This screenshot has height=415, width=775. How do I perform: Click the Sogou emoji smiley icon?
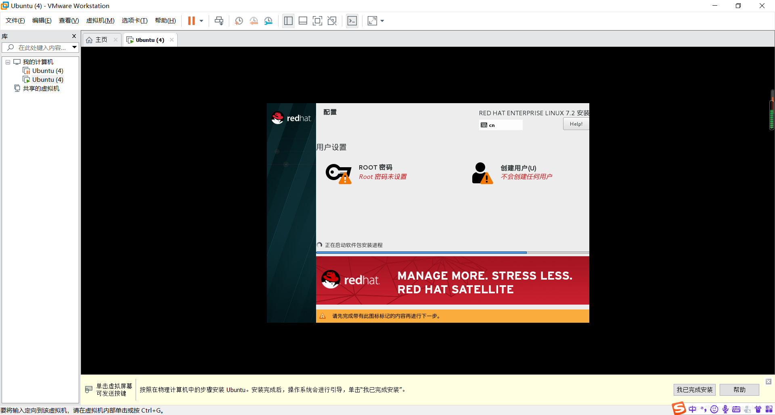pos(714,409)
